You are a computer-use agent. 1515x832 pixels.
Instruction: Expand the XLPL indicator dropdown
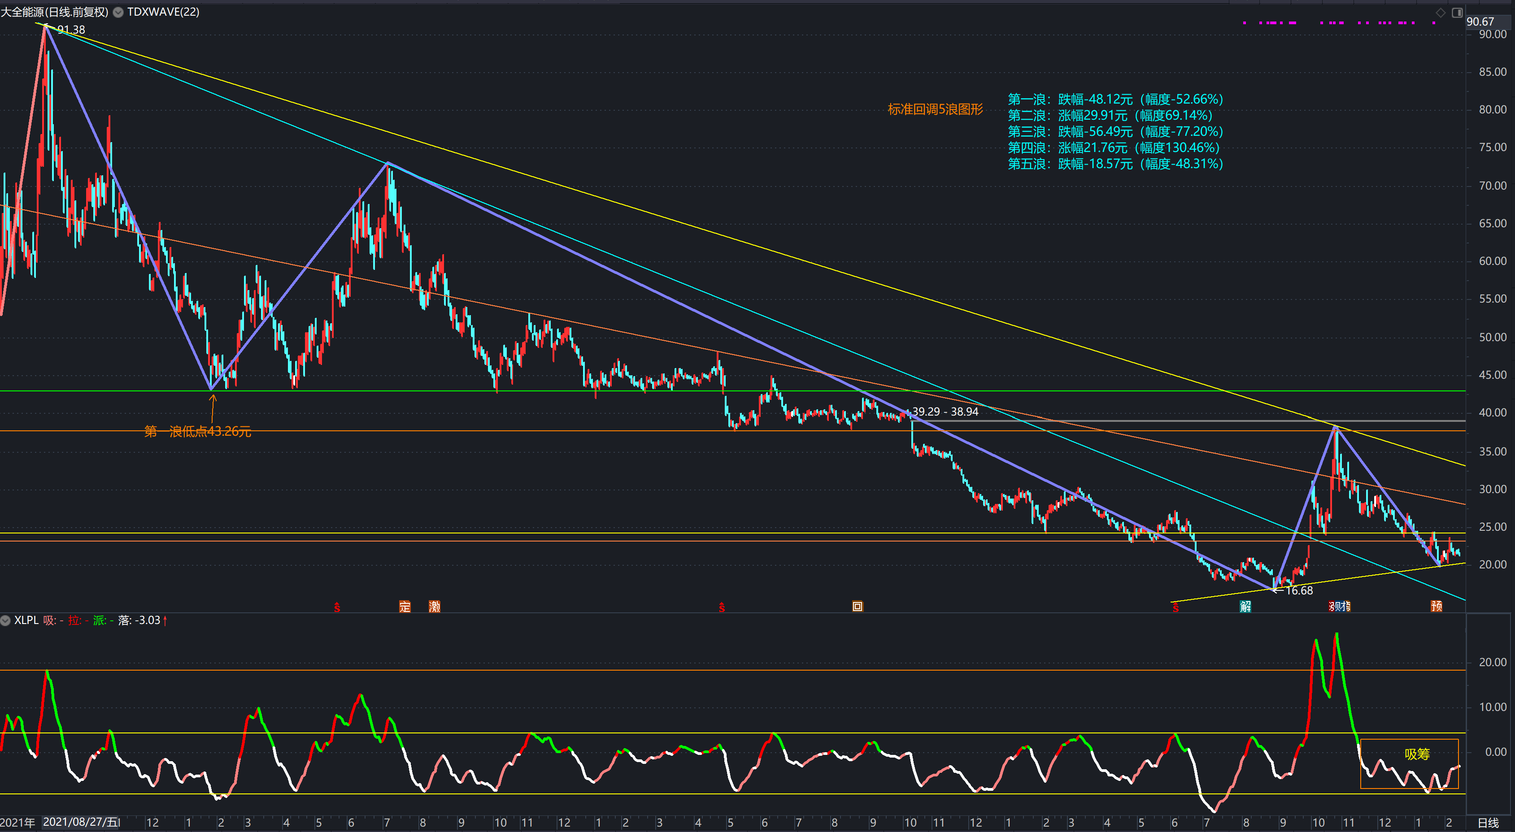coord(5,620)
